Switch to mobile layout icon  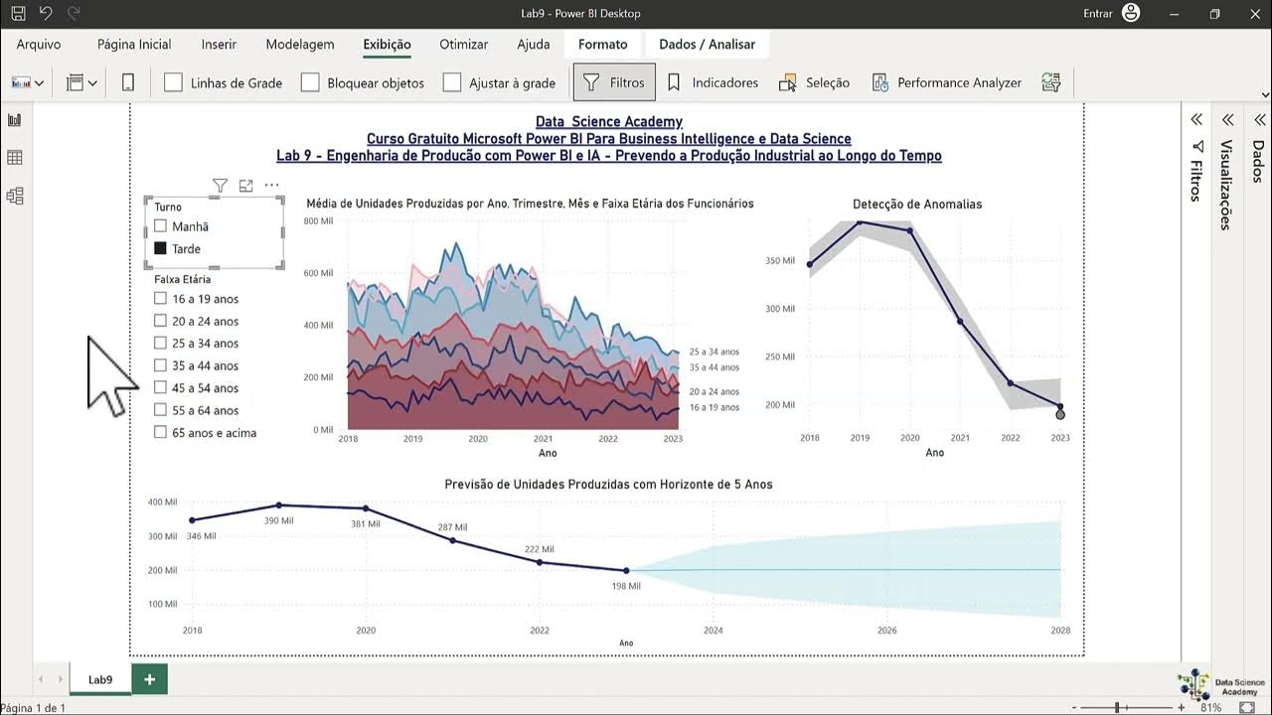[x=128, y=83]
